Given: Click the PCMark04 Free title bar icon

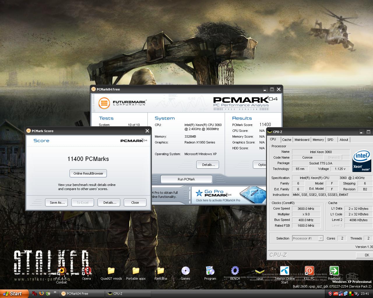Looking at the screenshot, I should tap(94, 89).
